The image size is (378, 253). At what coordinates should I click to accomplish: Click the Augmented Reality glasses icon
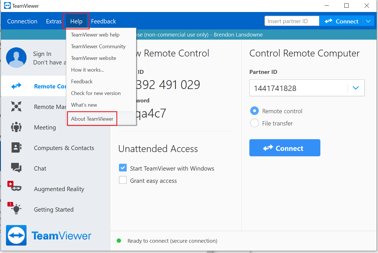tap(16, 189)
